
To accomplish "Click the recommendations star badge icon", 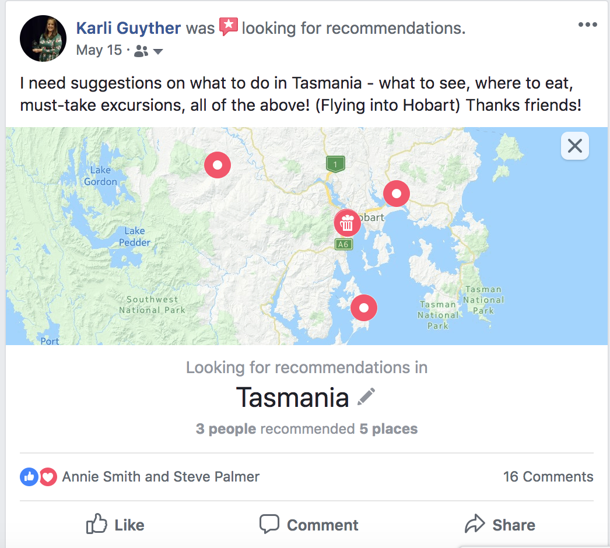I will pyautogui.click(x=229, y=26).
